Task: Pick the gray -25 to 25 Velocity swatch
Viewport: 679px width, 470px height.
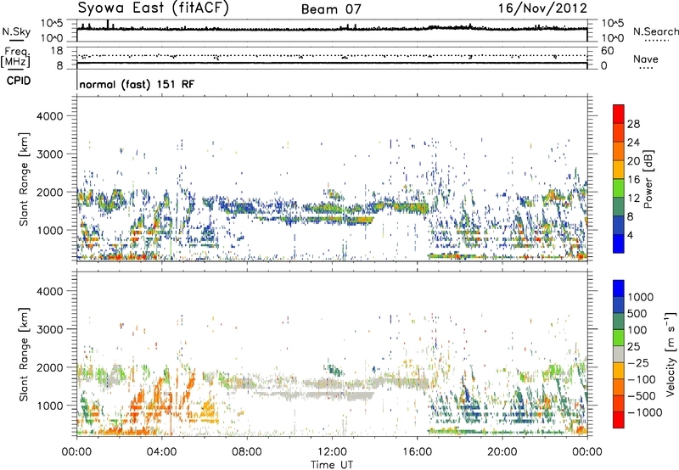Action: 619,354
